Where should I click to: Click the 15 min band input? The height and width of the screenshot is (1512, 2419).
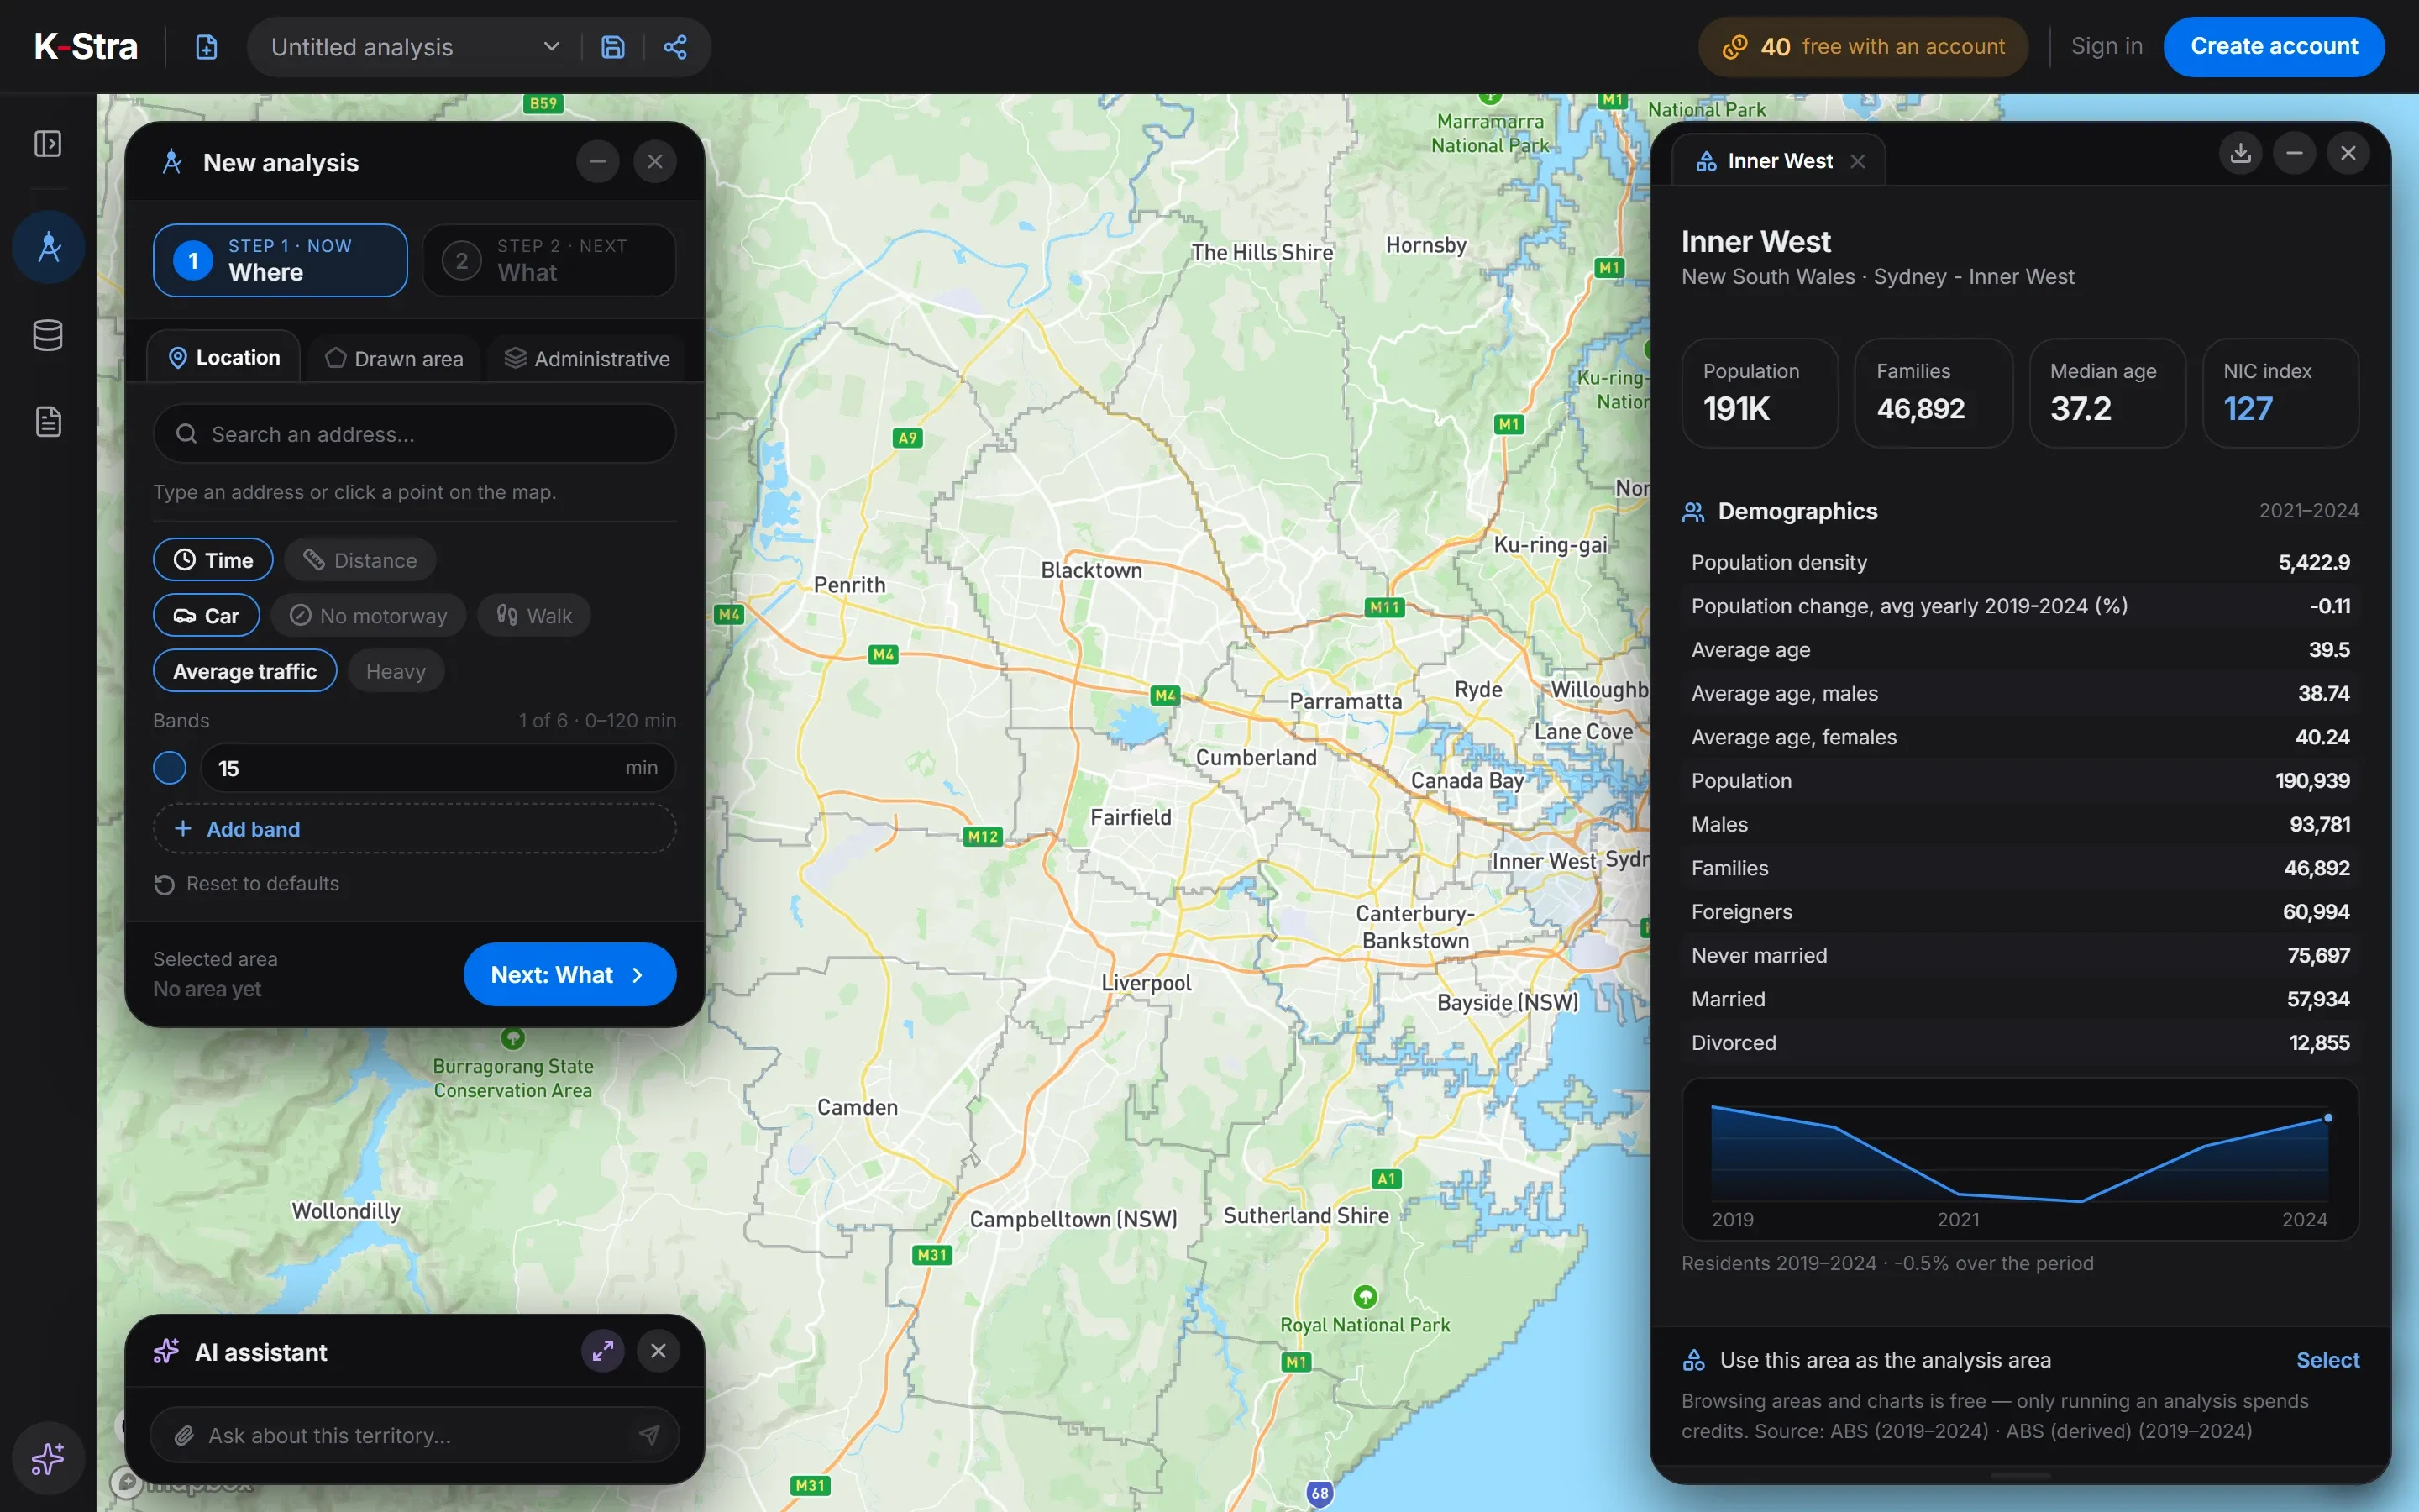coord(438,768)
